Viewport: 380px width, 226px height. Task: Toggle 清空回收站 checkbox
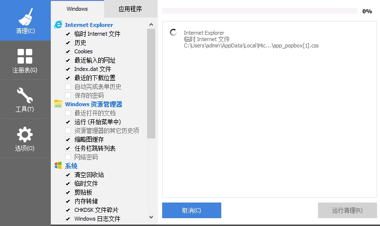pyautogui.click(x=68, y=175)
